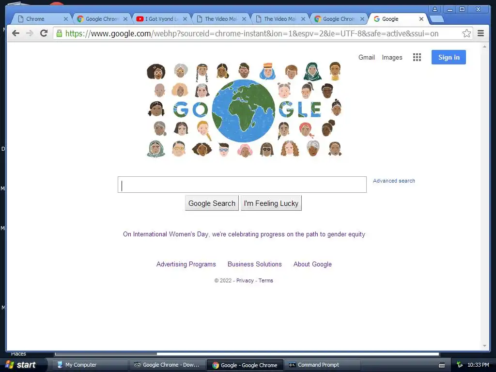Open the Privacy footer link
Viewport: 496px width, 372px height.
pos(245,280)
